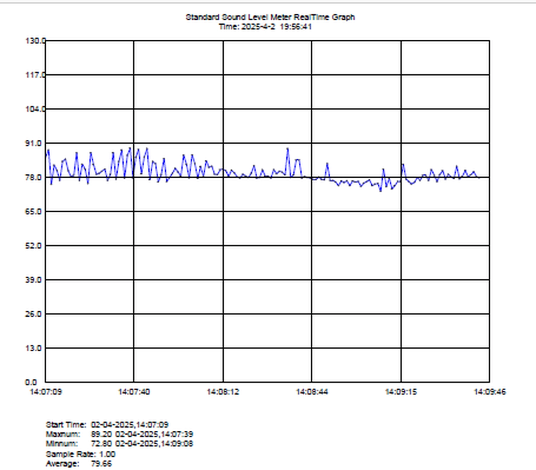Click the Start Time statistic line
The width and height of the screenshot is (536, 470).
pos(107,425)
